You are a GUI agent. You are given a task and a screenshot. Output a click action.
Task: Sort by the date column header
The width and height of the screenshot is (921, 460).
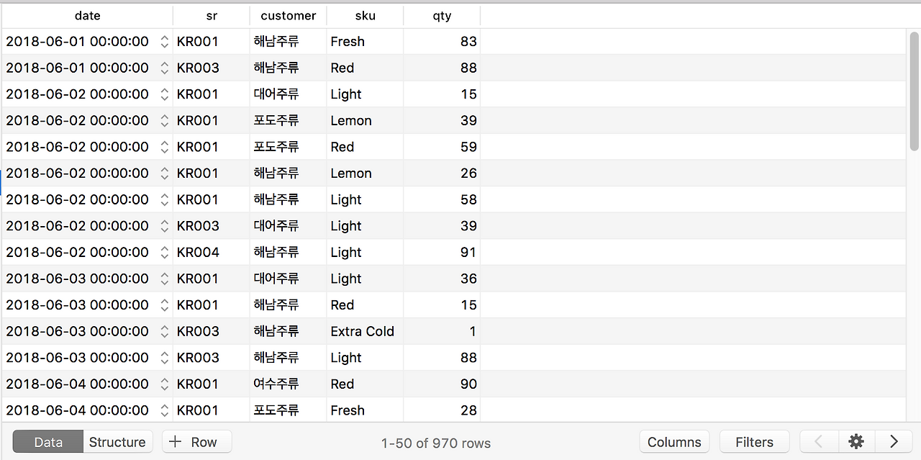[x=87, y=15]
